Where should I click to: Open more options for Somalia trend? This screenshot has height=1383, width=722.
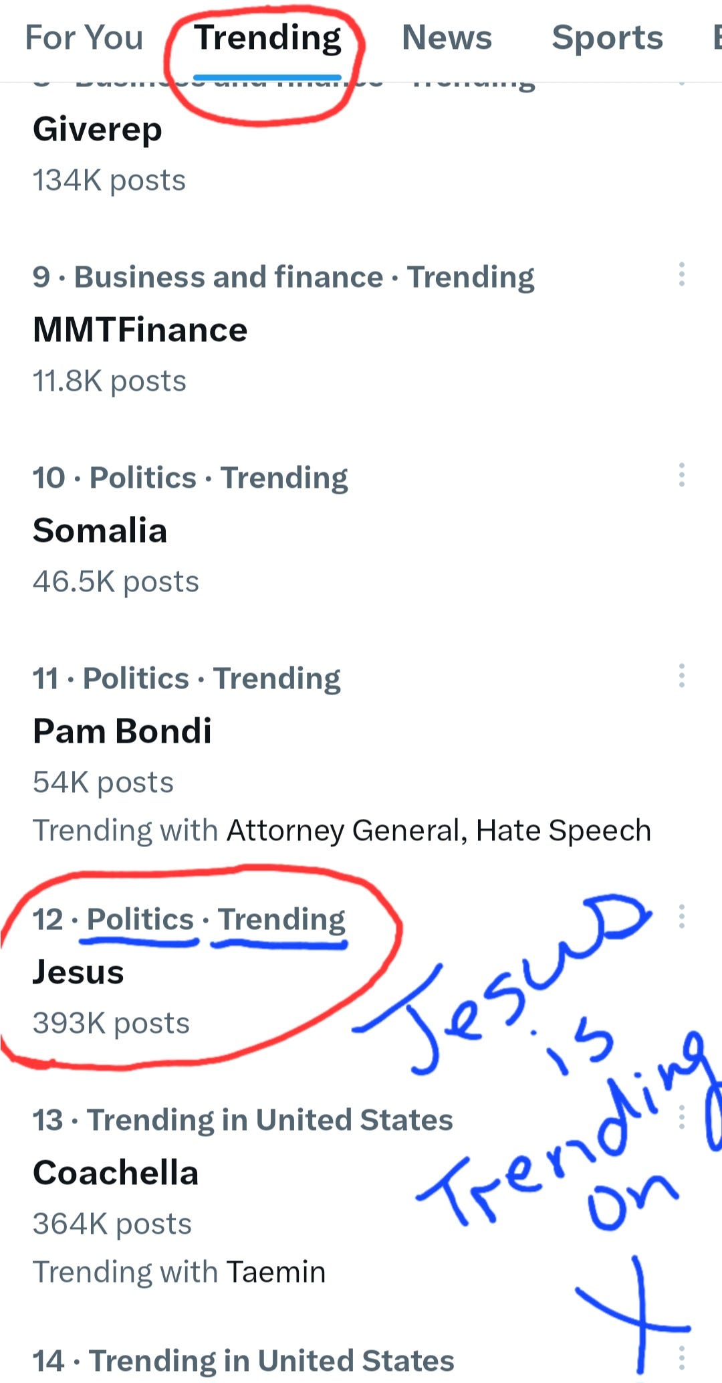tap(681, 475)
